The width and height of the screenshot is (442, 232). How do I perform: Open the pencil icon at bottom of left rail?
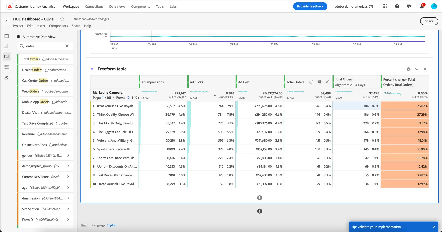pos(7,78)
